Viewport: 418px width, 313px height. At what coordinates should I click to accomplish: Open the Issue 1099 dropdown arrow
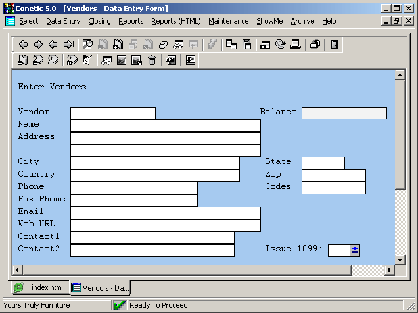pyautogui.click(x=355, y=250)
